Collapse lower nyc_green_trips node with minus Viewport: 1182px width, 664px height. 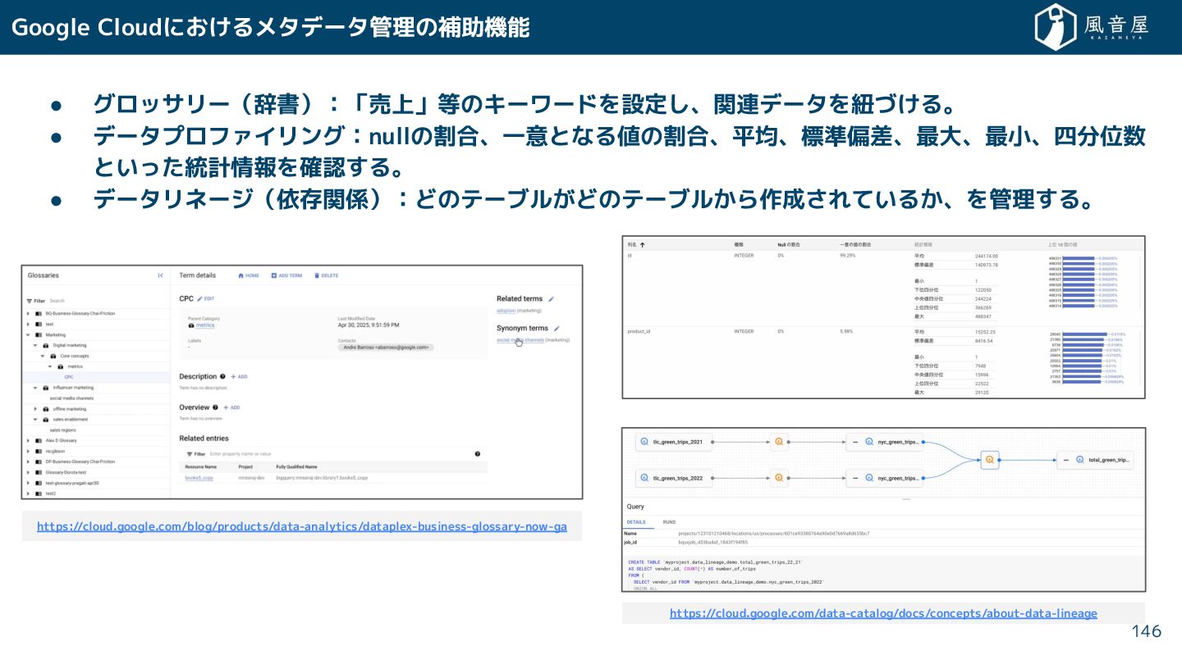[855, 477]
